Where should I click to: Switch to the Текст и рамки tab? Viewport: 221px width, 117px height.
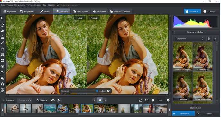point(81,11)
